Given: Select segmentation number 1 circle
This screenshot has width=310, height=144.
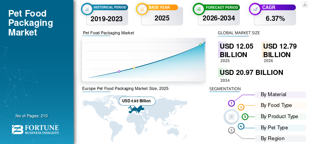Looking at the screenshot, I should tap(231, 103).
